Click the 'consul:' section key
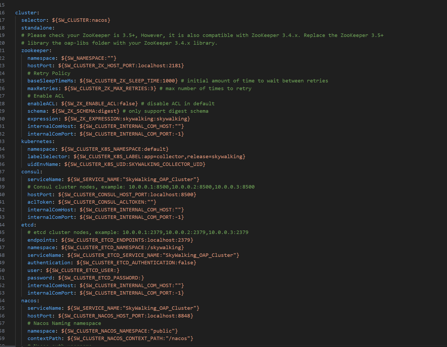447x347 pixels. pyautogui.click(x=32, y=172)
